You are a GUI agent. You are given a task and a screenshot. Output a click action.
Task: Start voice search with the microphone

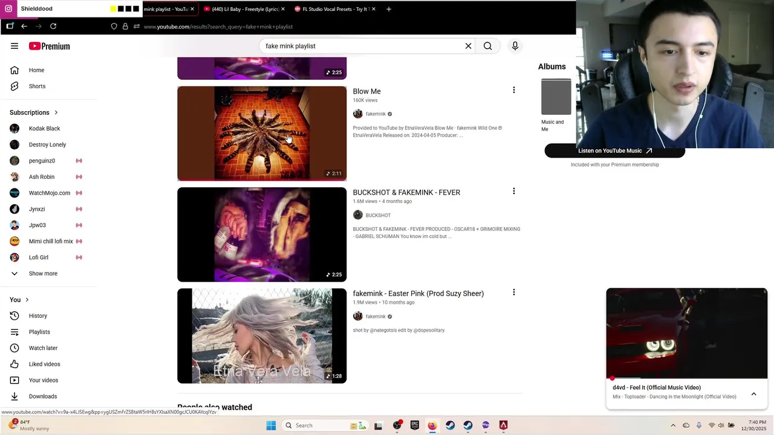(x=515, y=46)
